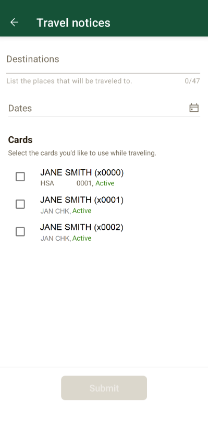Viewport: 208px width, 423px height.
Task: Click the Active status on HSA card
Action: click(105, 183)
